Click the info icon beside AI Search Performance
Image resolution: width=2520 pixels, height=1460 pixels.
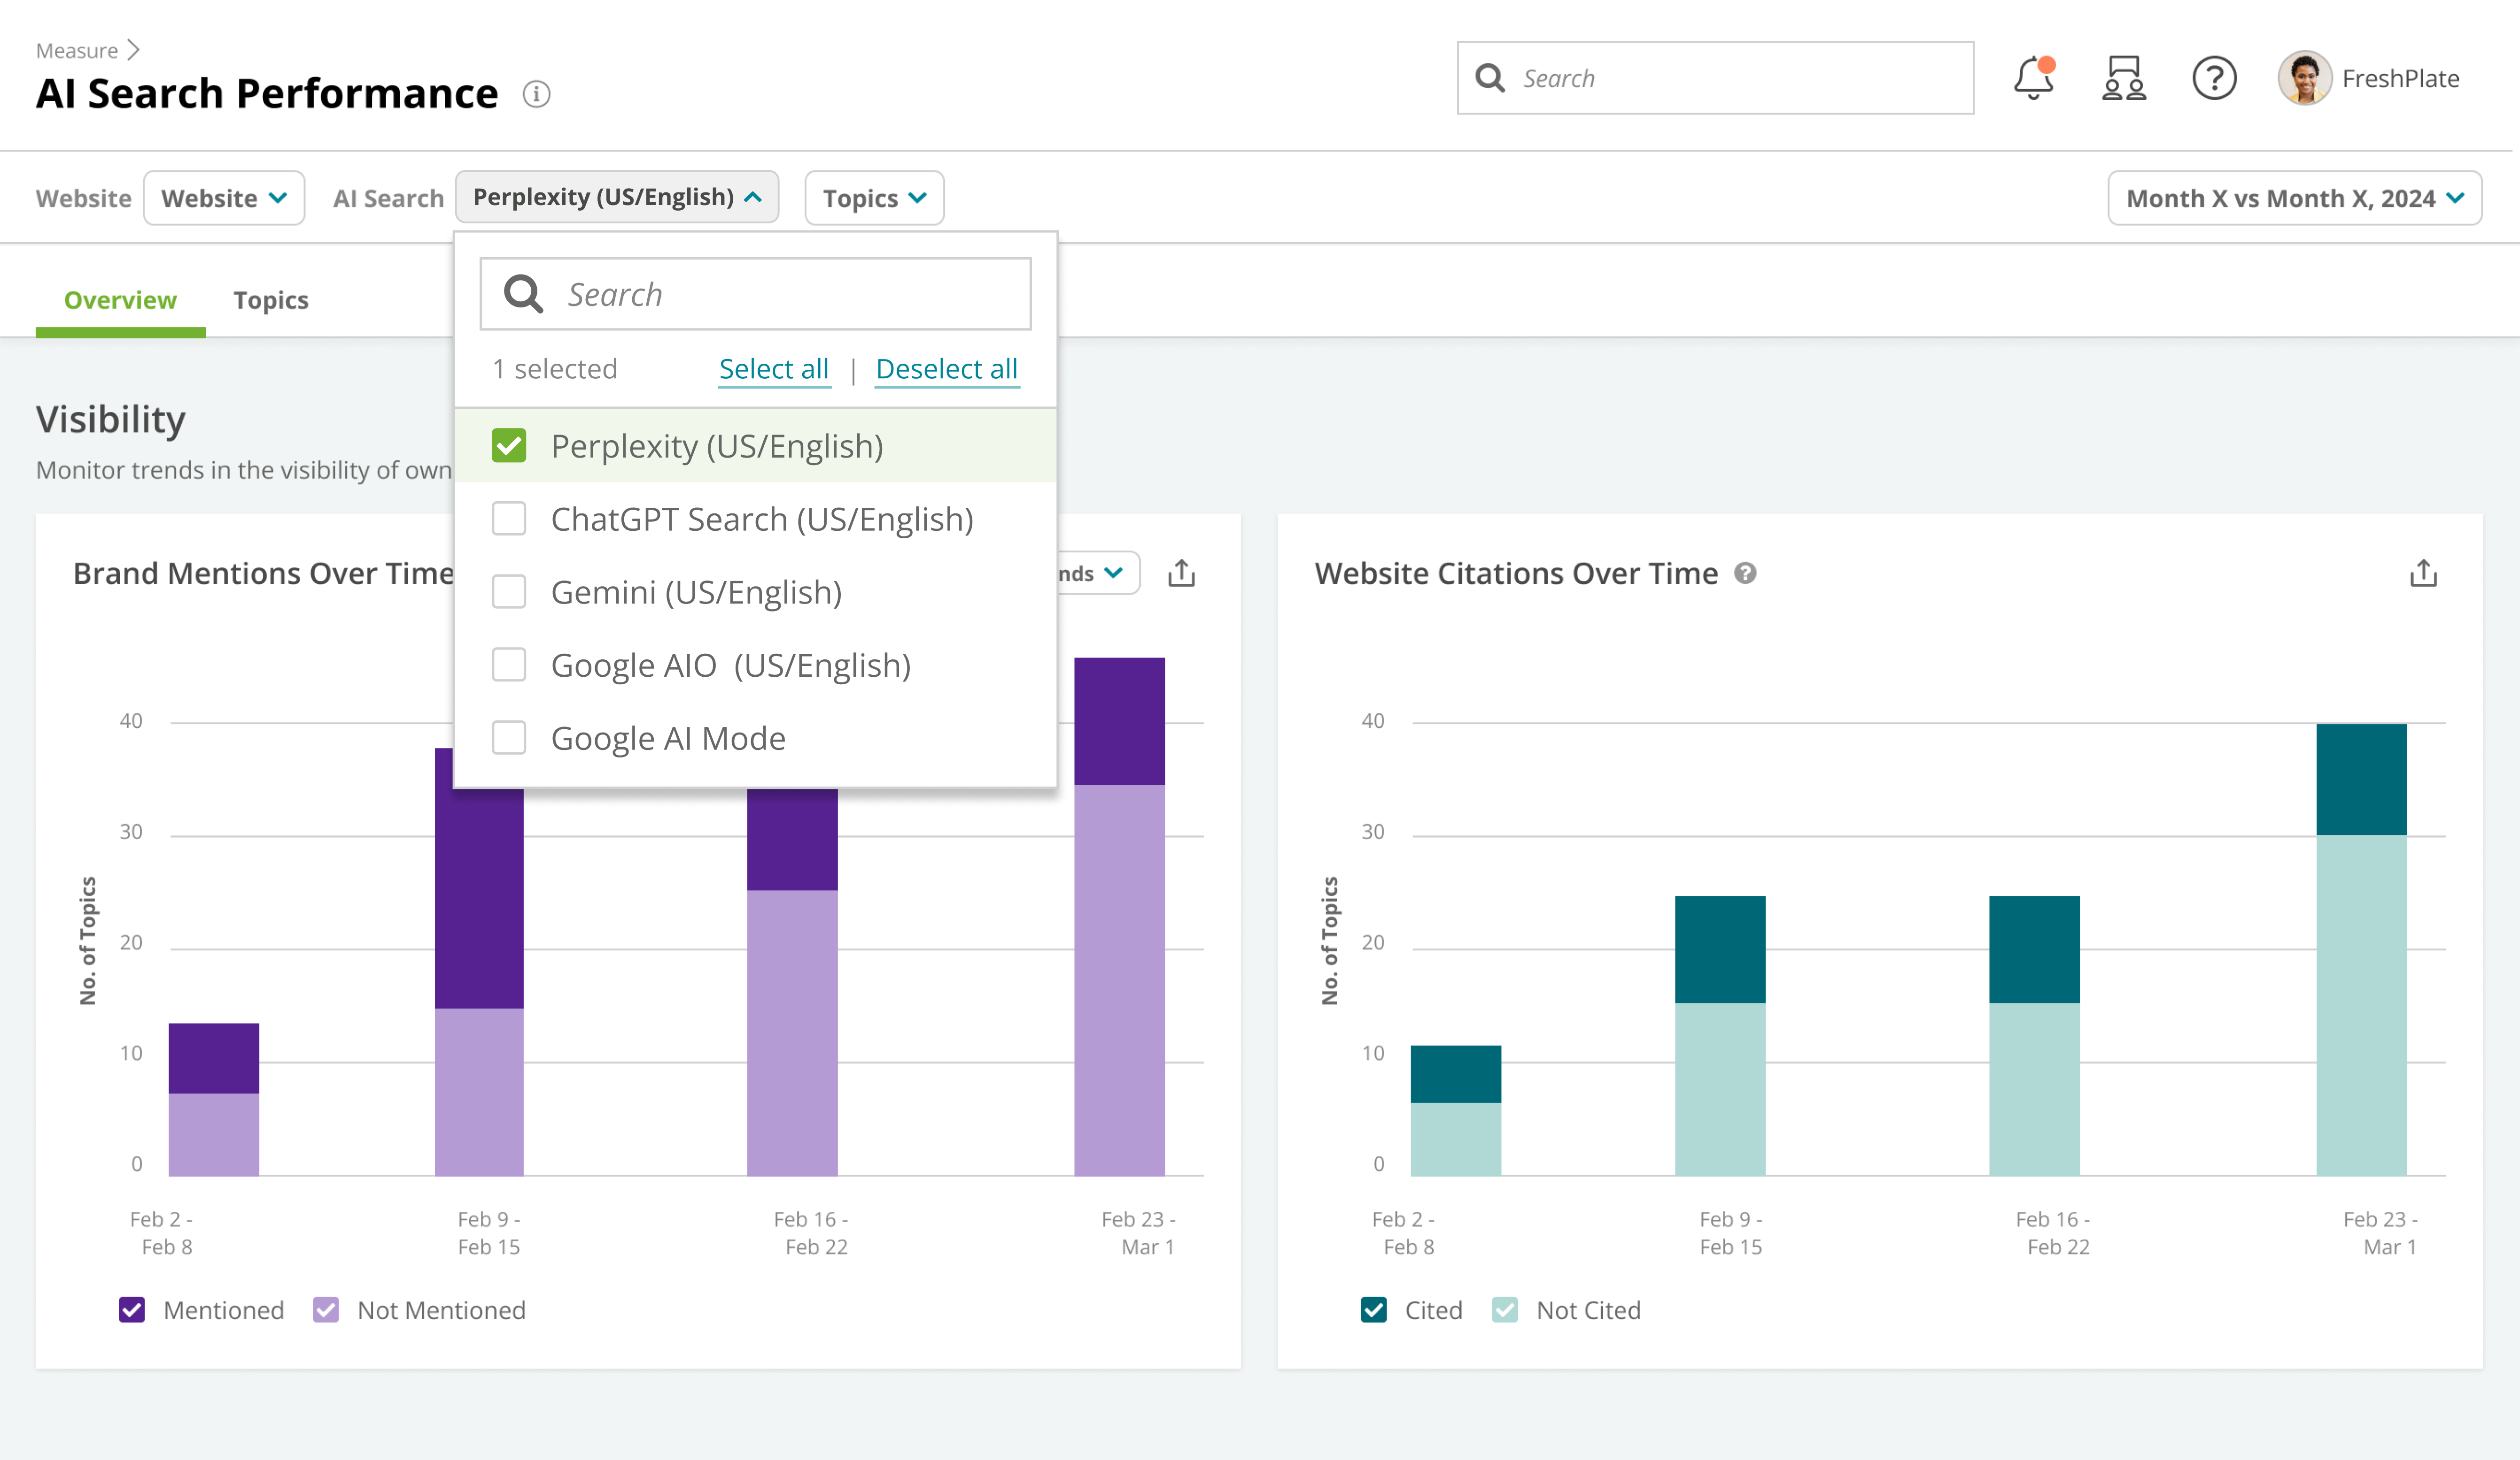pos(536,94)
